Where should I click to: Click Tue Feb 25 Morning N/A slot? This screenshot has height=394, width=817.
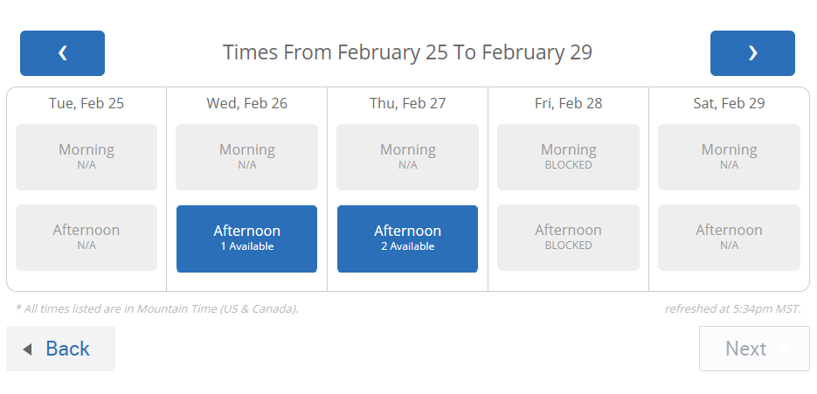point(87,157)
